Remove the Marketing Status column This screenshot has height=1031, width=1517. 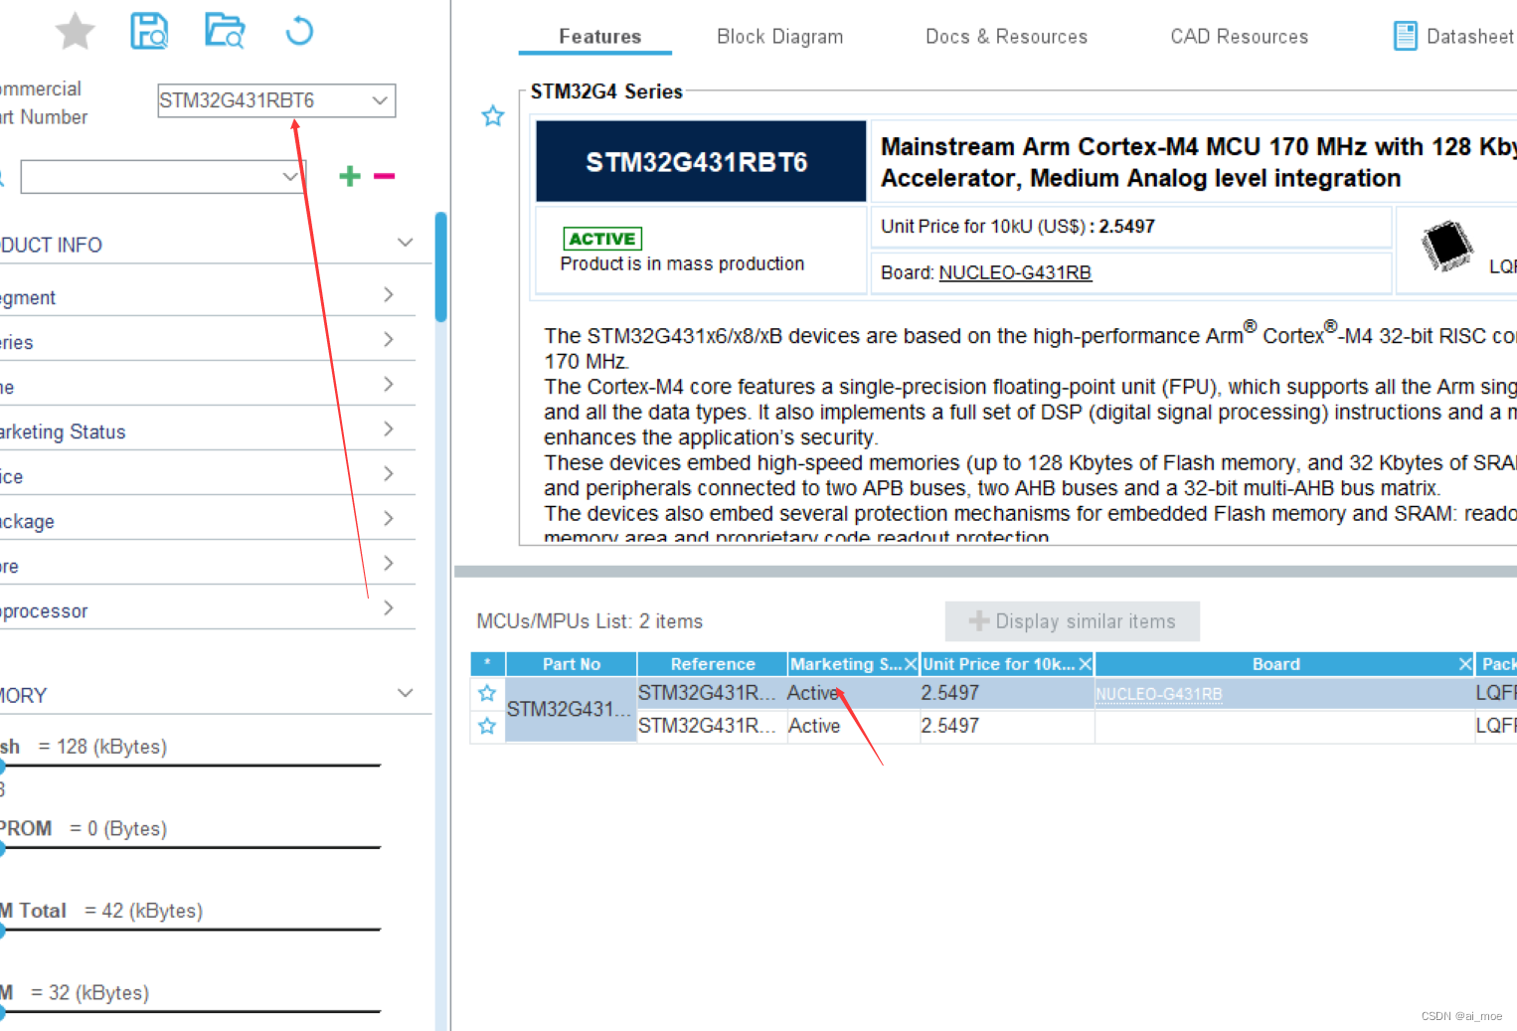910,664
